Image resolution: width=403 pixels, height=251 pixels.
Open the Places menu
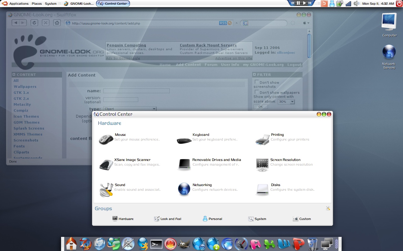(37, 3)
